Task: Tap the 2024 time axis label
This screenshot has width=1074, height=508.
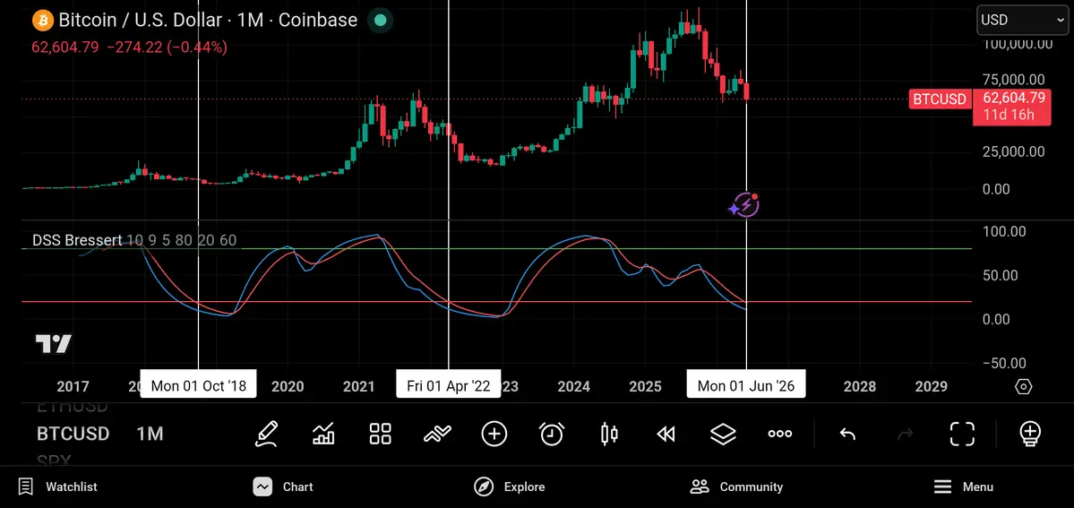Action: 573,387
